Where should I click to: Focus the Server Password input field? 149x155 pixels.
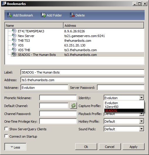click(121, 87)
